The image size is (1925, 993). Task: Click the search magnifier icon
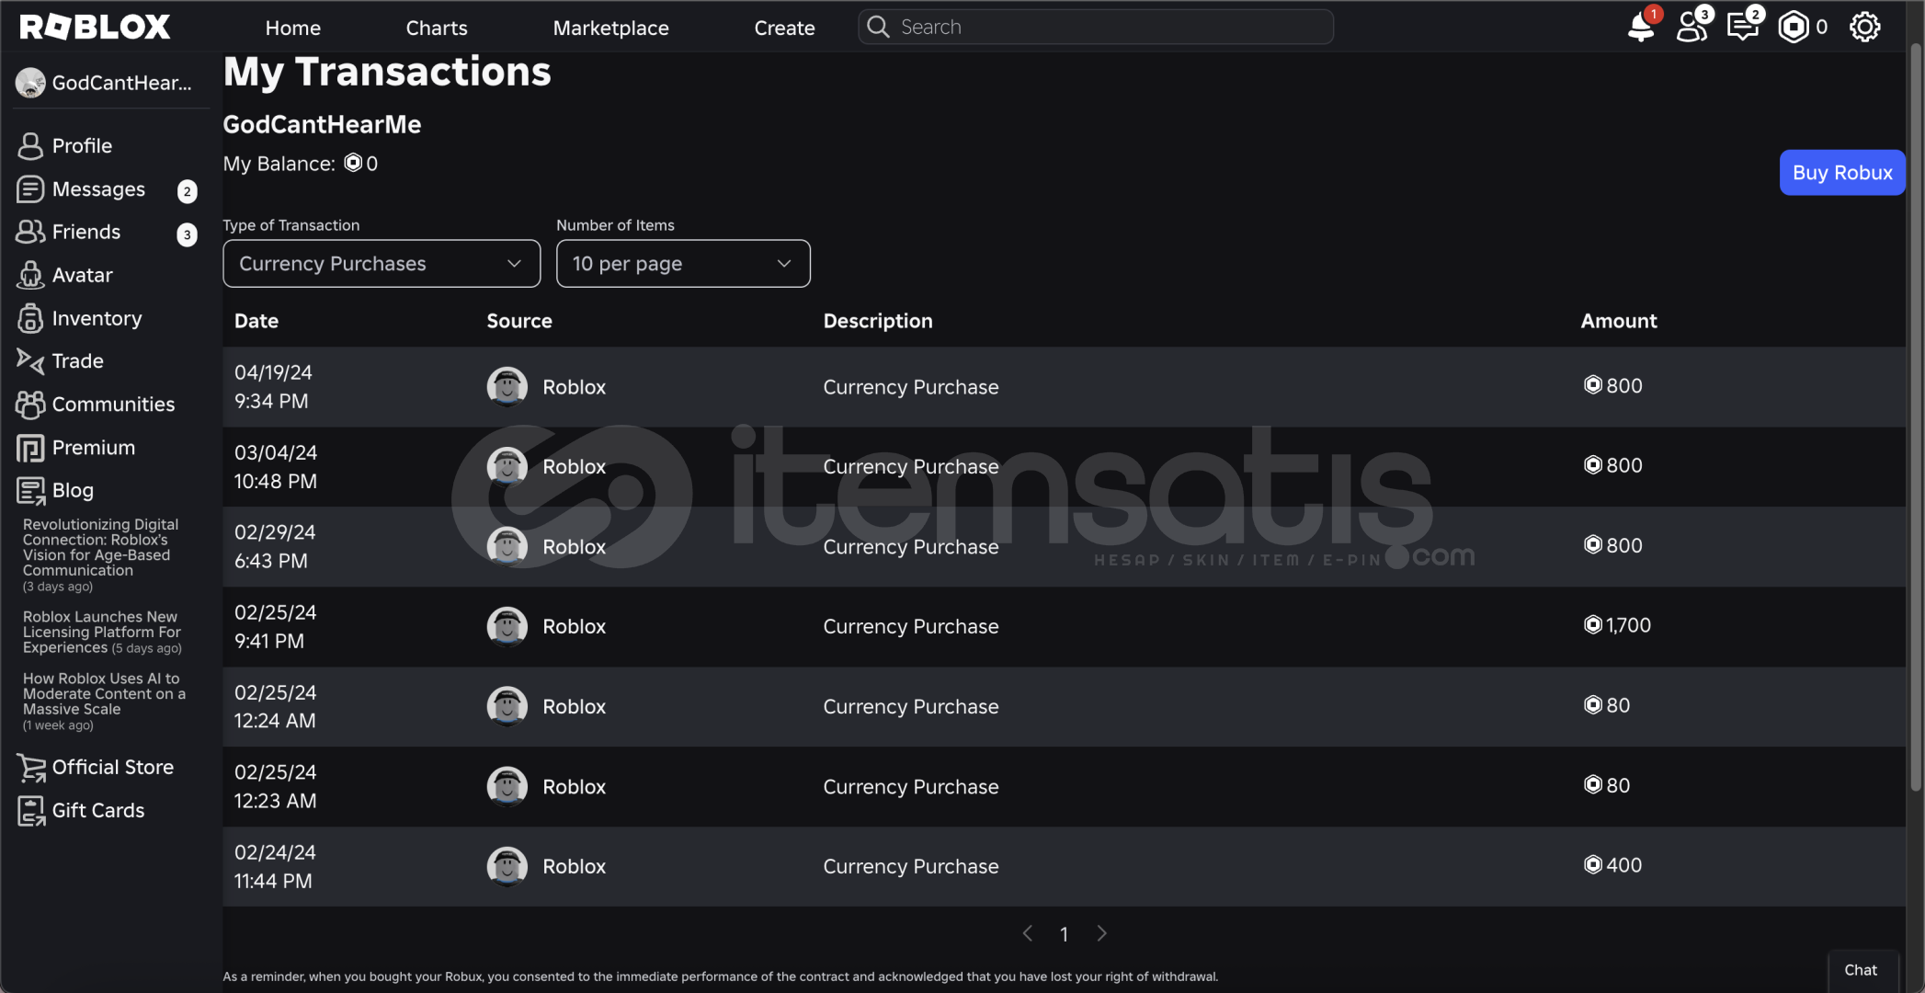click(878, 27)
